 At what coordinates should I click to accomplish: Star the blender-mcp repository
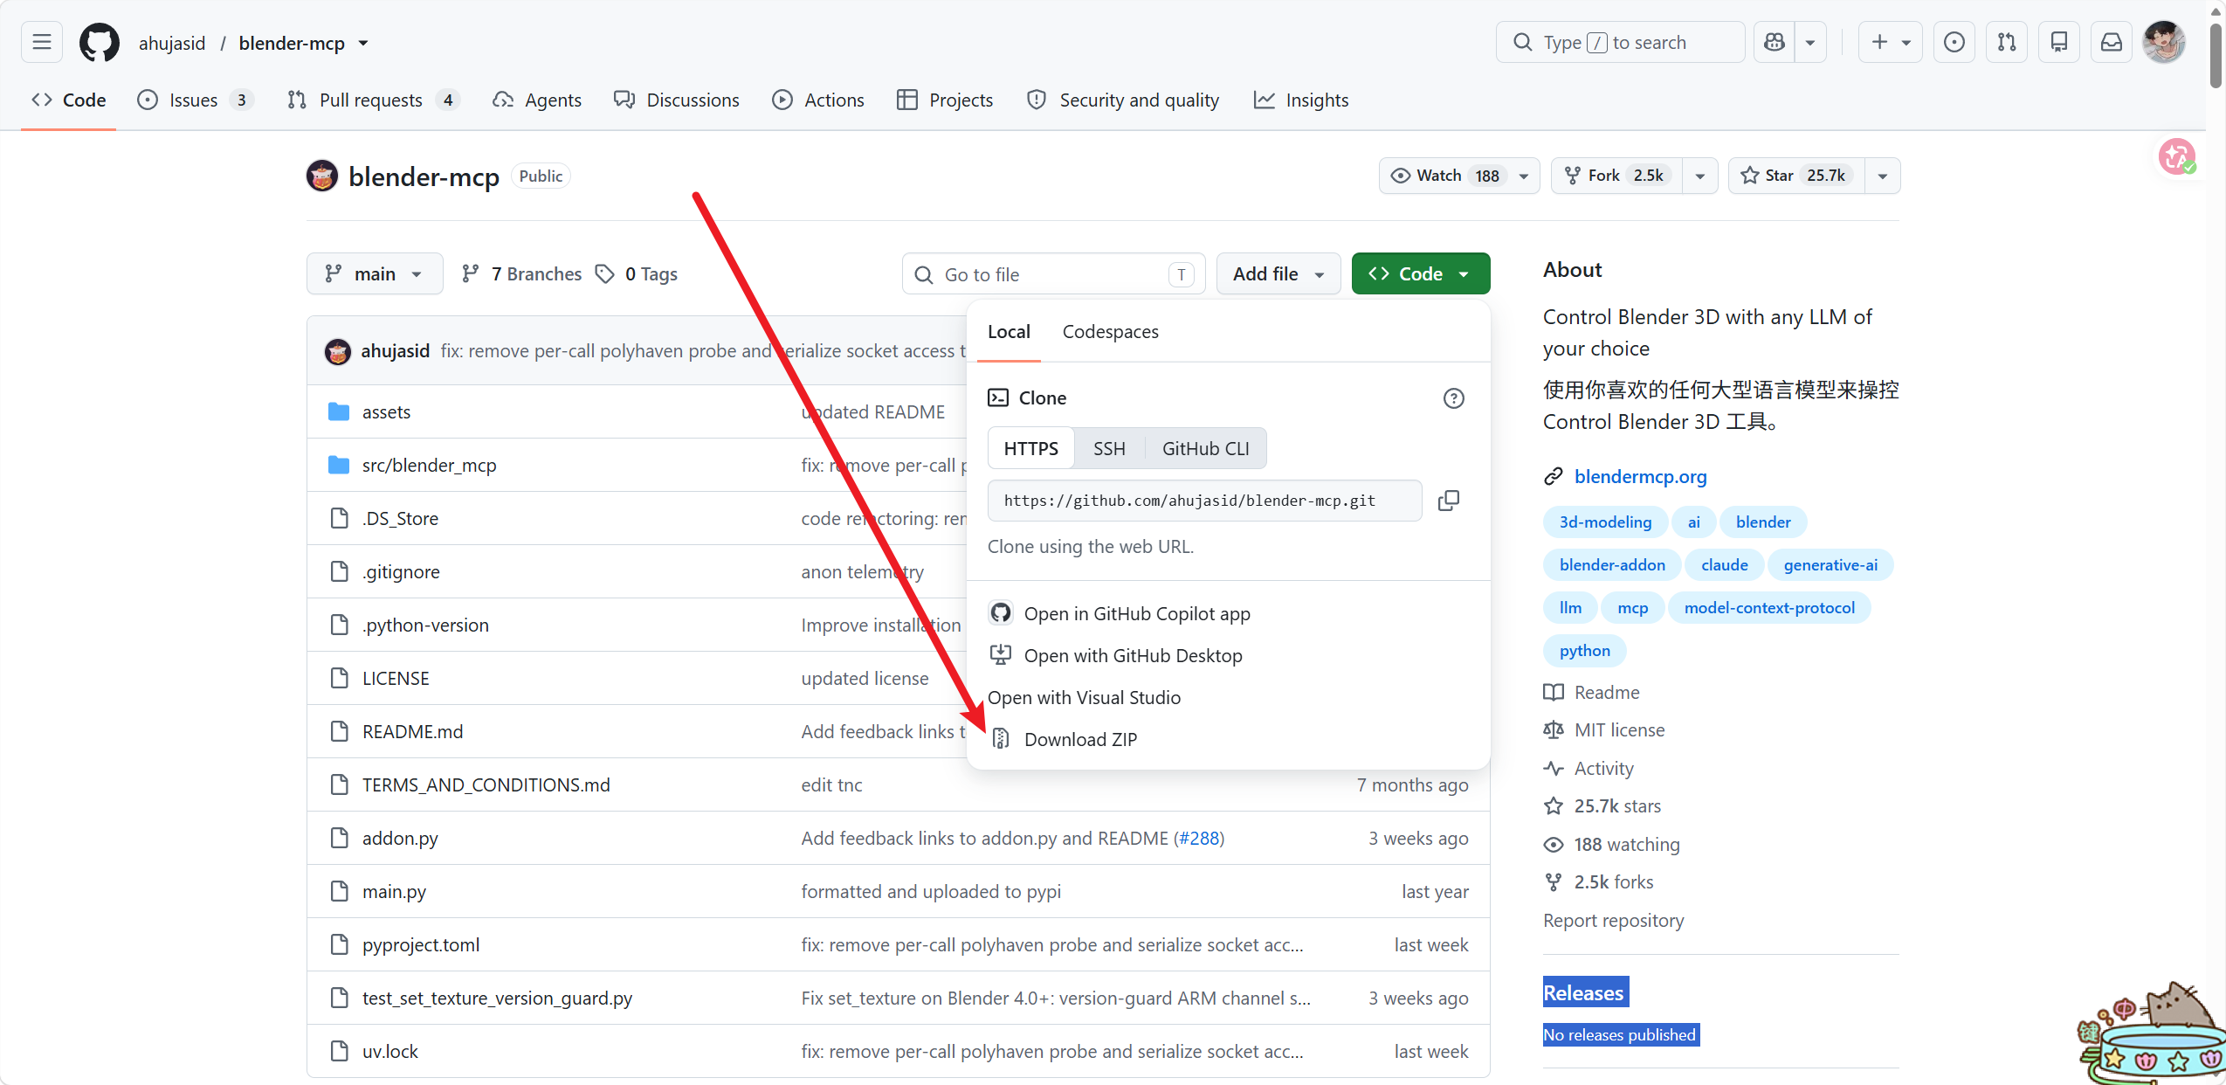tap(1795, 176)
